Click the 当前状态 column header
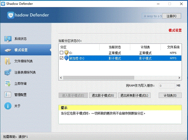The height and width of the screenshot is (140, 188). [x=115, y=47]
